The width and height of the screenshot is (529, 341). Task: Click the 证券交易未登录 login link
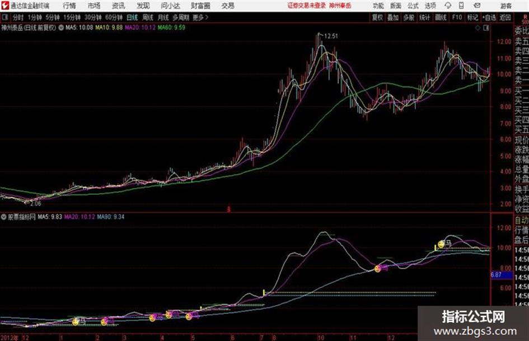point(307,6)
